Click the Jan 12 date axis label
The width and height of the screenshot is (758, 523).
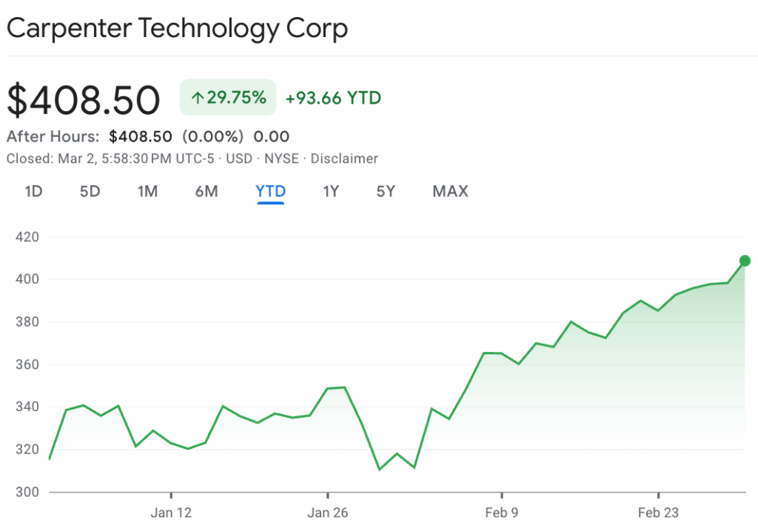171,513
